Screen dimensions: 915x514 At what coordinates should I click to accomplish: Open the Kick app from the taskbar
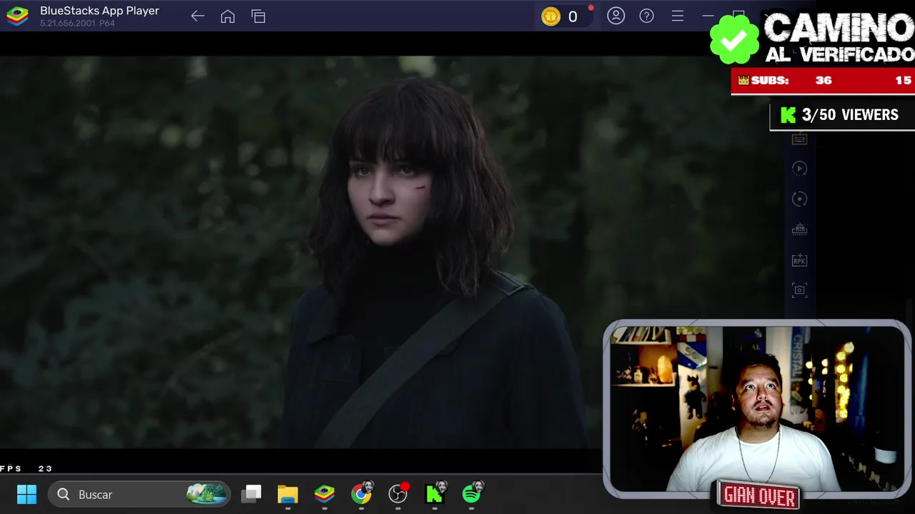coord(435,493)
